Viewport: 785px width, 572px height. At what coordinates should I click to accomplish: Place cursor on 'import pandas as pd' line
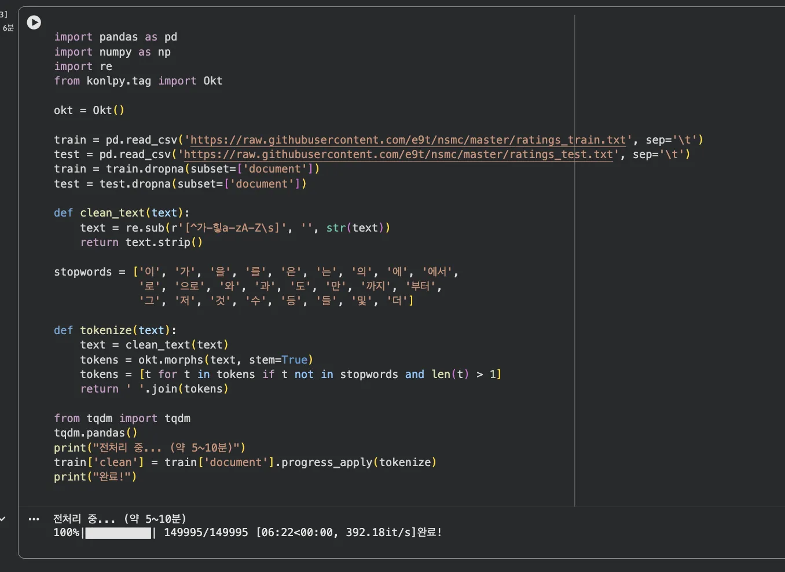coord(115,37)
